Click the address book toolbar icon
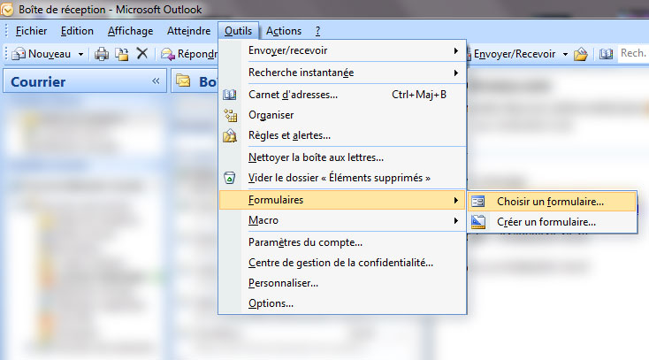Image resolution: width=649 pixels, height=360 pixels. click(606, 54)
